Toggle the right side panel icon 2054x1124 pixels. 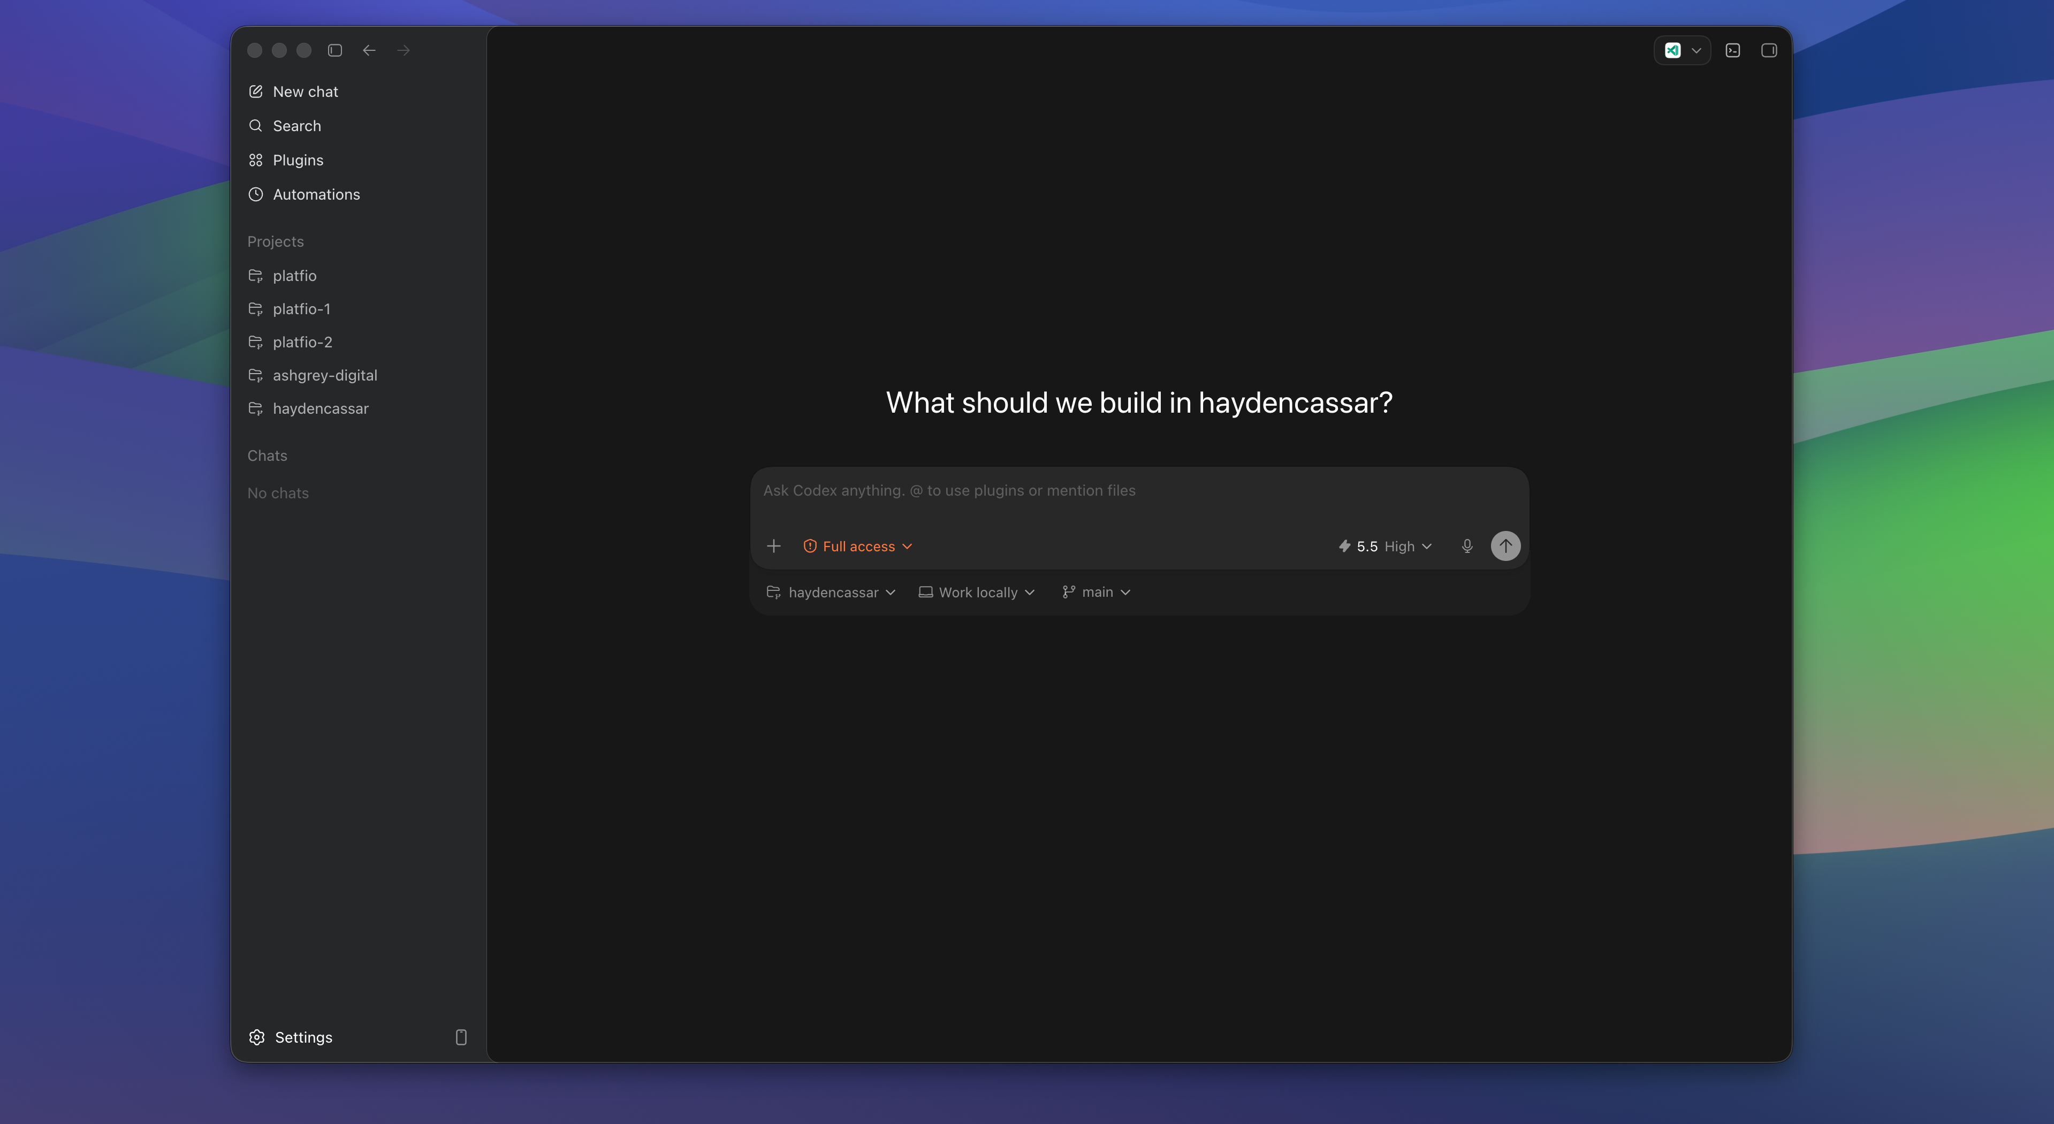1769,50
